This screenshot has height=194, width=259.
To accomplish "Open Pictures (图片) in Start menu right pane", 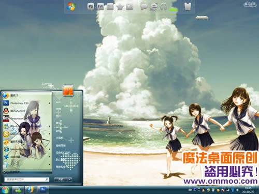I will click(59, 116).
